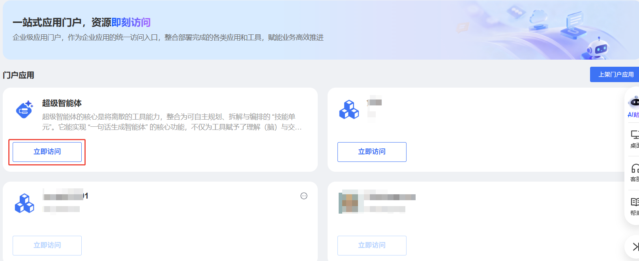639x261 pixels.
Task: Click the 门户应用 section heading
Action: (x=19, y=75)
